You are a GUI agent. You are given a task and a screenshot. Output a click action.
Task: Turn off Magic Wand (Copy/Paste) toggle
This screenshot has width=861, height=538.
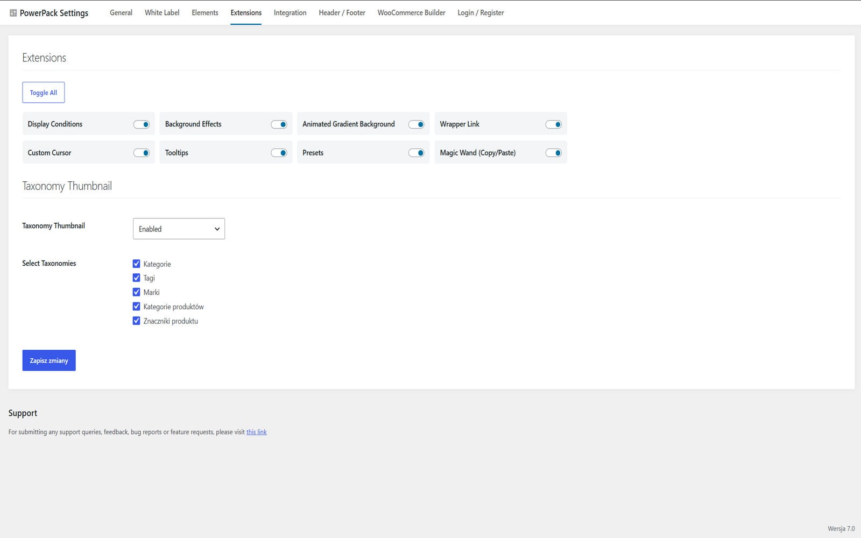coord(554,153)
